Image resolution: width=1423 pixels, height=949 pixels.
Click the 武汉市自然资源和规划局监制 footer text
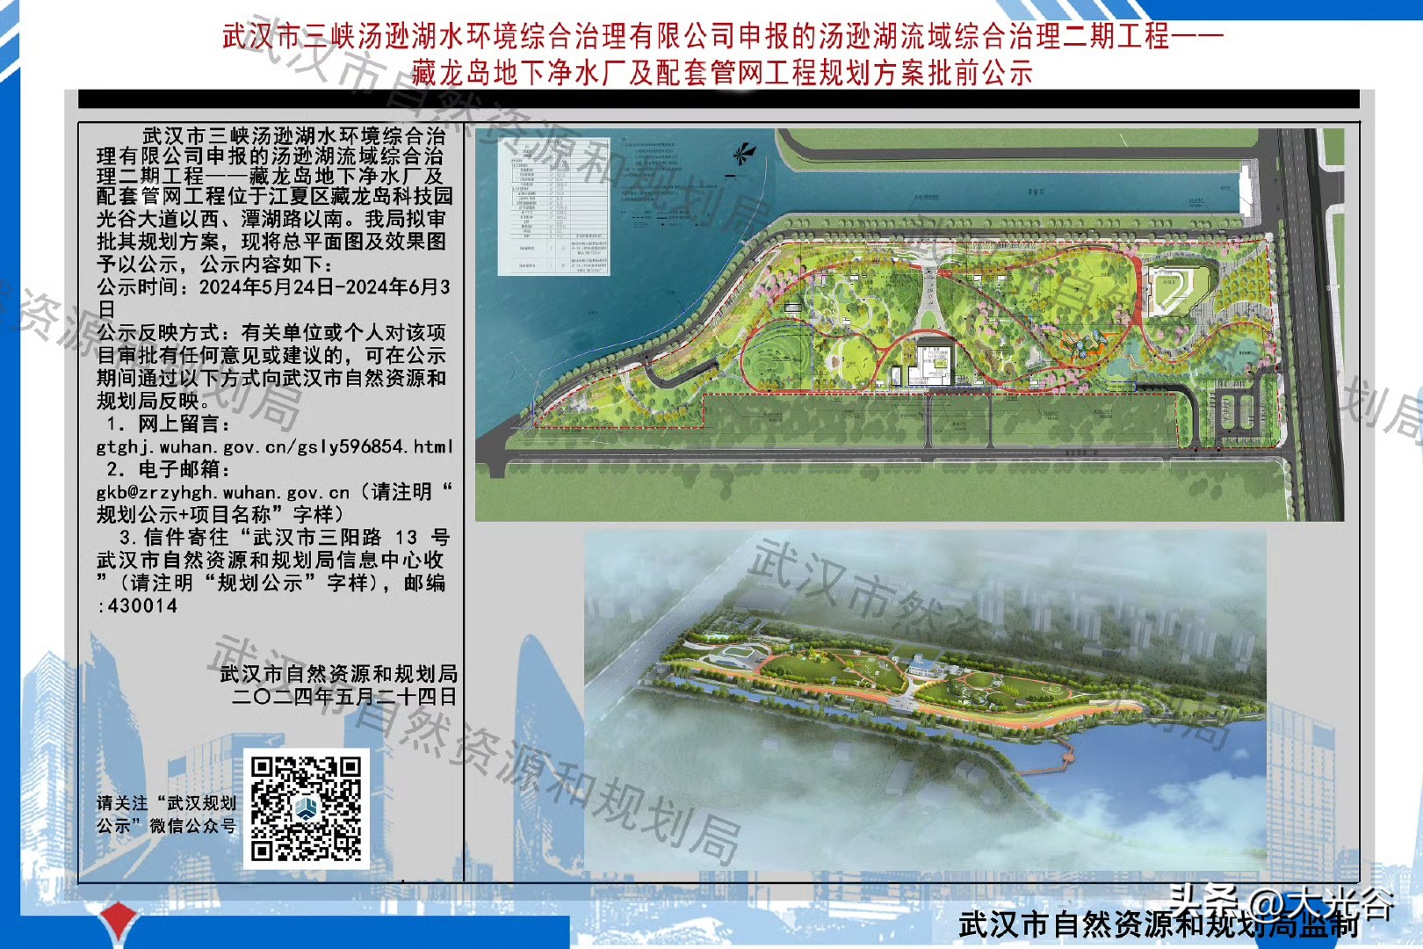point(1159,924)
